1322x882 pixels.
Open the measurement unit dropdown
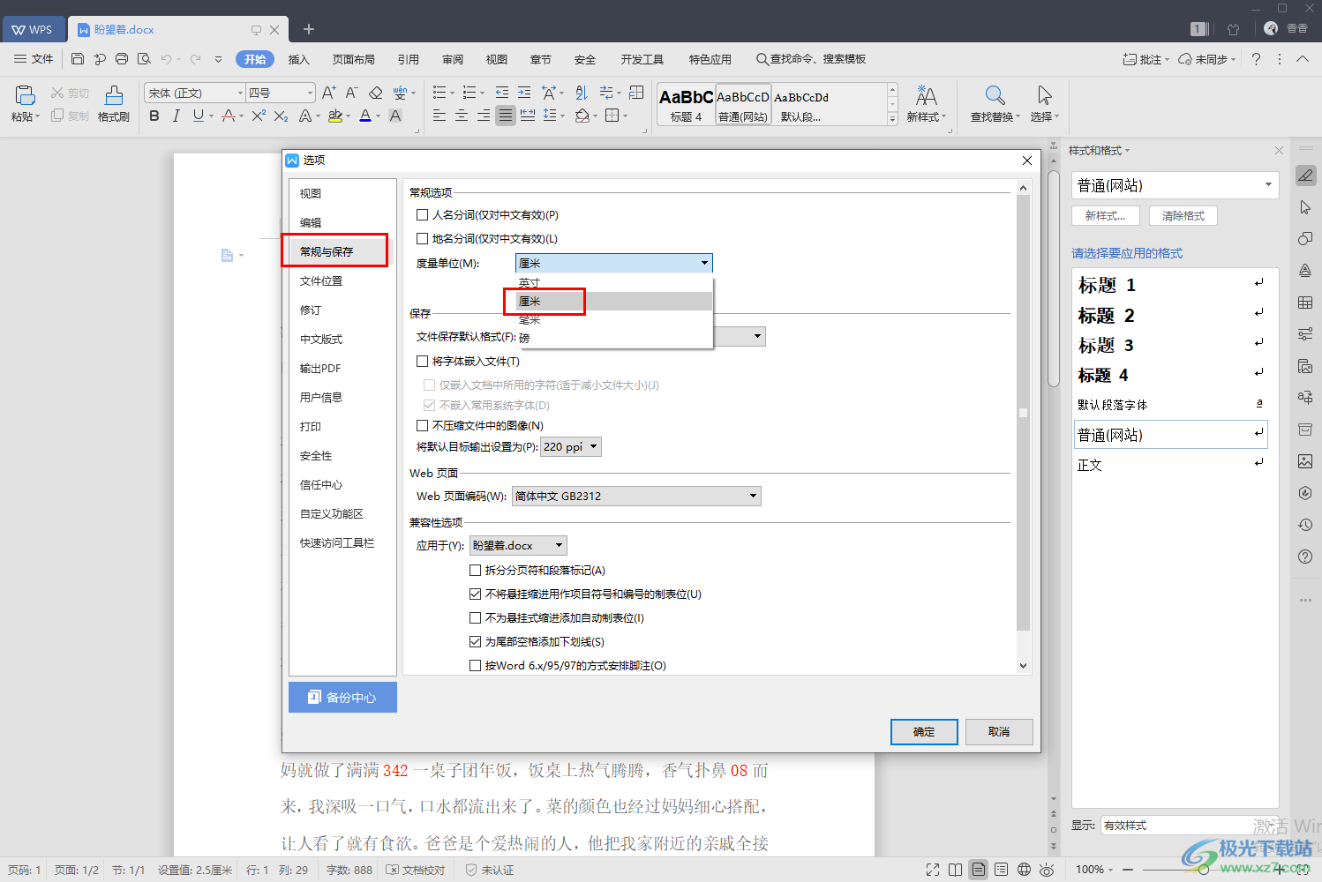point(613,263)
